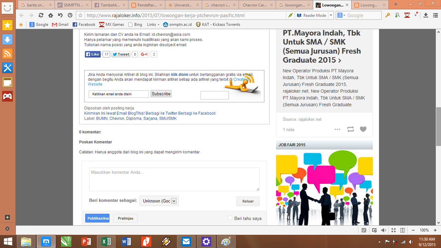This screenshot has height=248, width=441.
Task: Switch to the SNMPTN tab
Action: (x=72, y=5)
